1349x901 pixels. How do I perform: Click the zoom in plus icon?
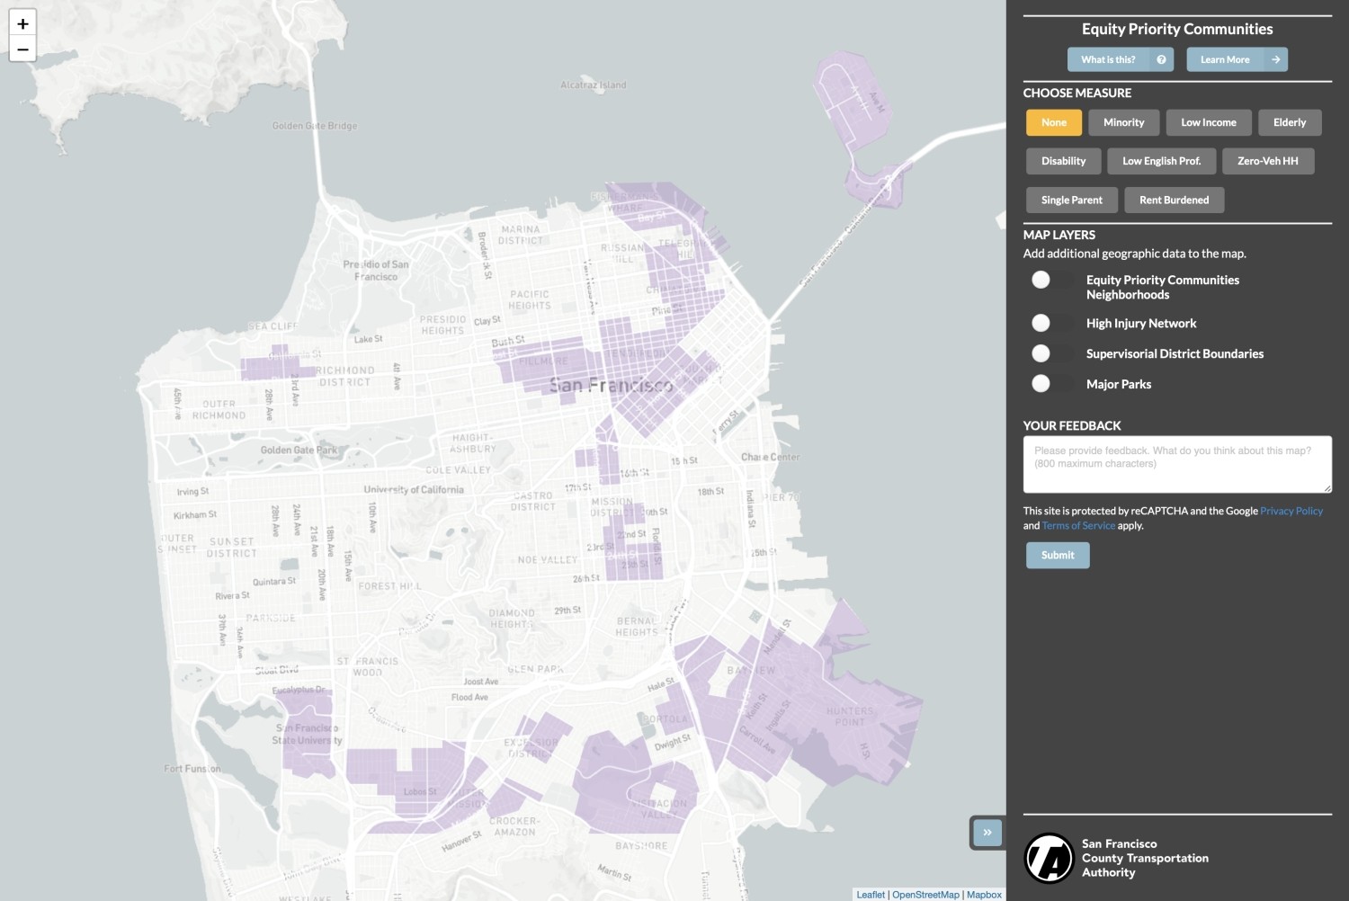click(x=22, y=23)
